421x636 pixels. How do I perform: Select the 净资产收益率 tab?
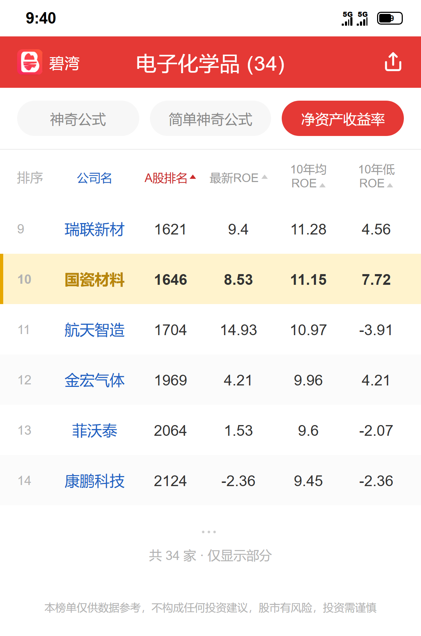(x=343, y=118)
